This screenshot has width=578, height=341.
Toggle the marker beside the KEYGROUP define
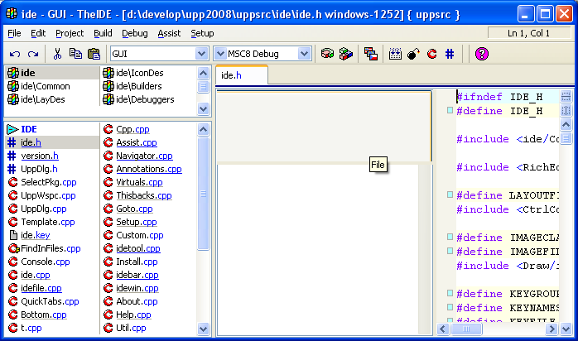[x=449, y=294]
